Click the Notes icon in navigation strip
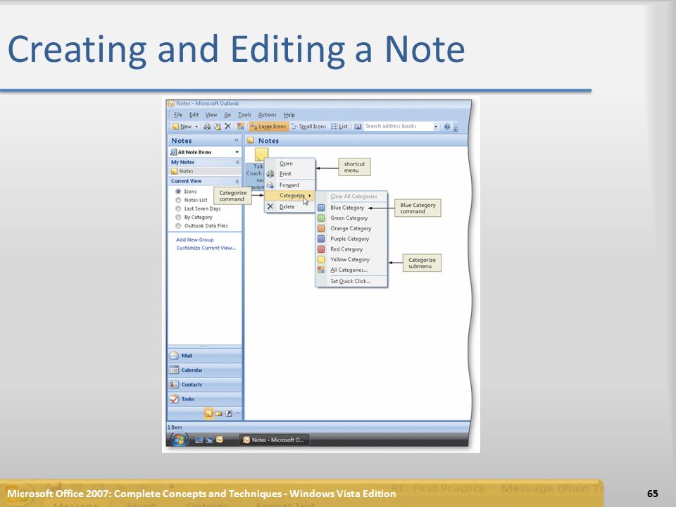Screen dimensions: 676x507 click(208, 413)
